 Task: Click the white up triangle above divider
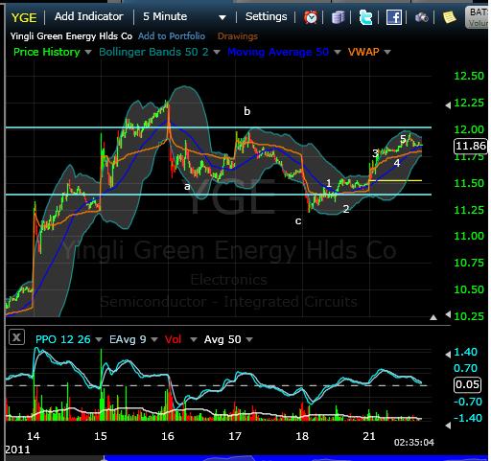(x=433, y=317)
